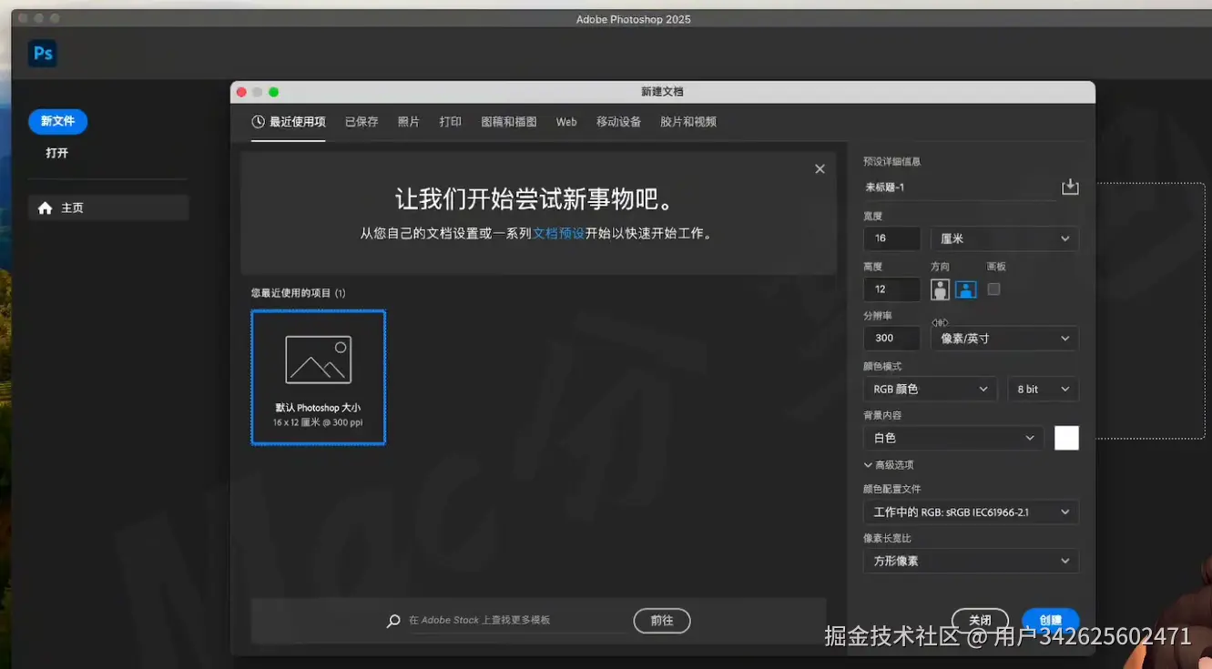
Task: Select landscape orientation icon
Action: tap(966, 289)
